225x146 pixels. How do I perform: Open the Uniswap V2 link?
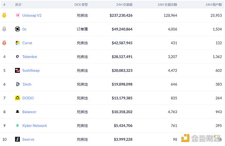point(32,15)
